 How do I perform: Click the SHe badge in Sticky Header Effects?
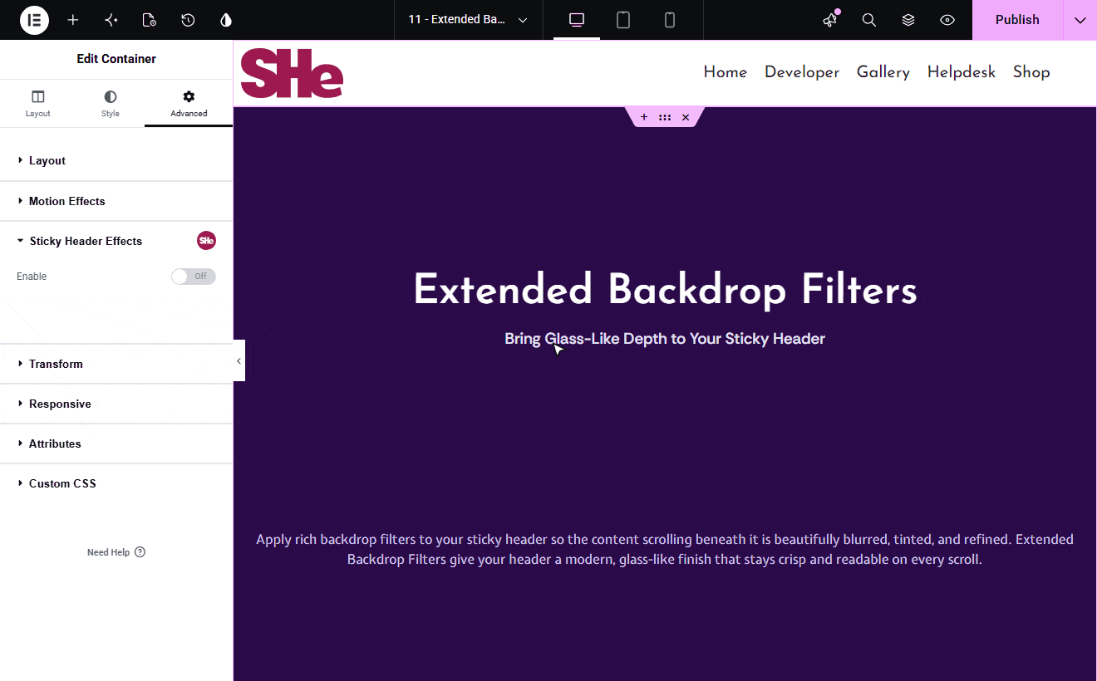coord(206,241)
